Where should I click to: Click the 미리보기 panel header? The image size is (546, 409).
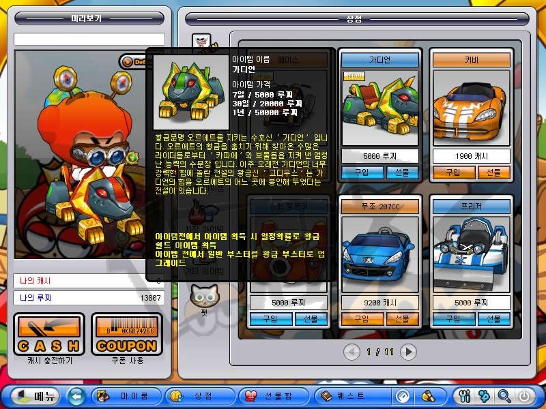[x=89, y=18]
